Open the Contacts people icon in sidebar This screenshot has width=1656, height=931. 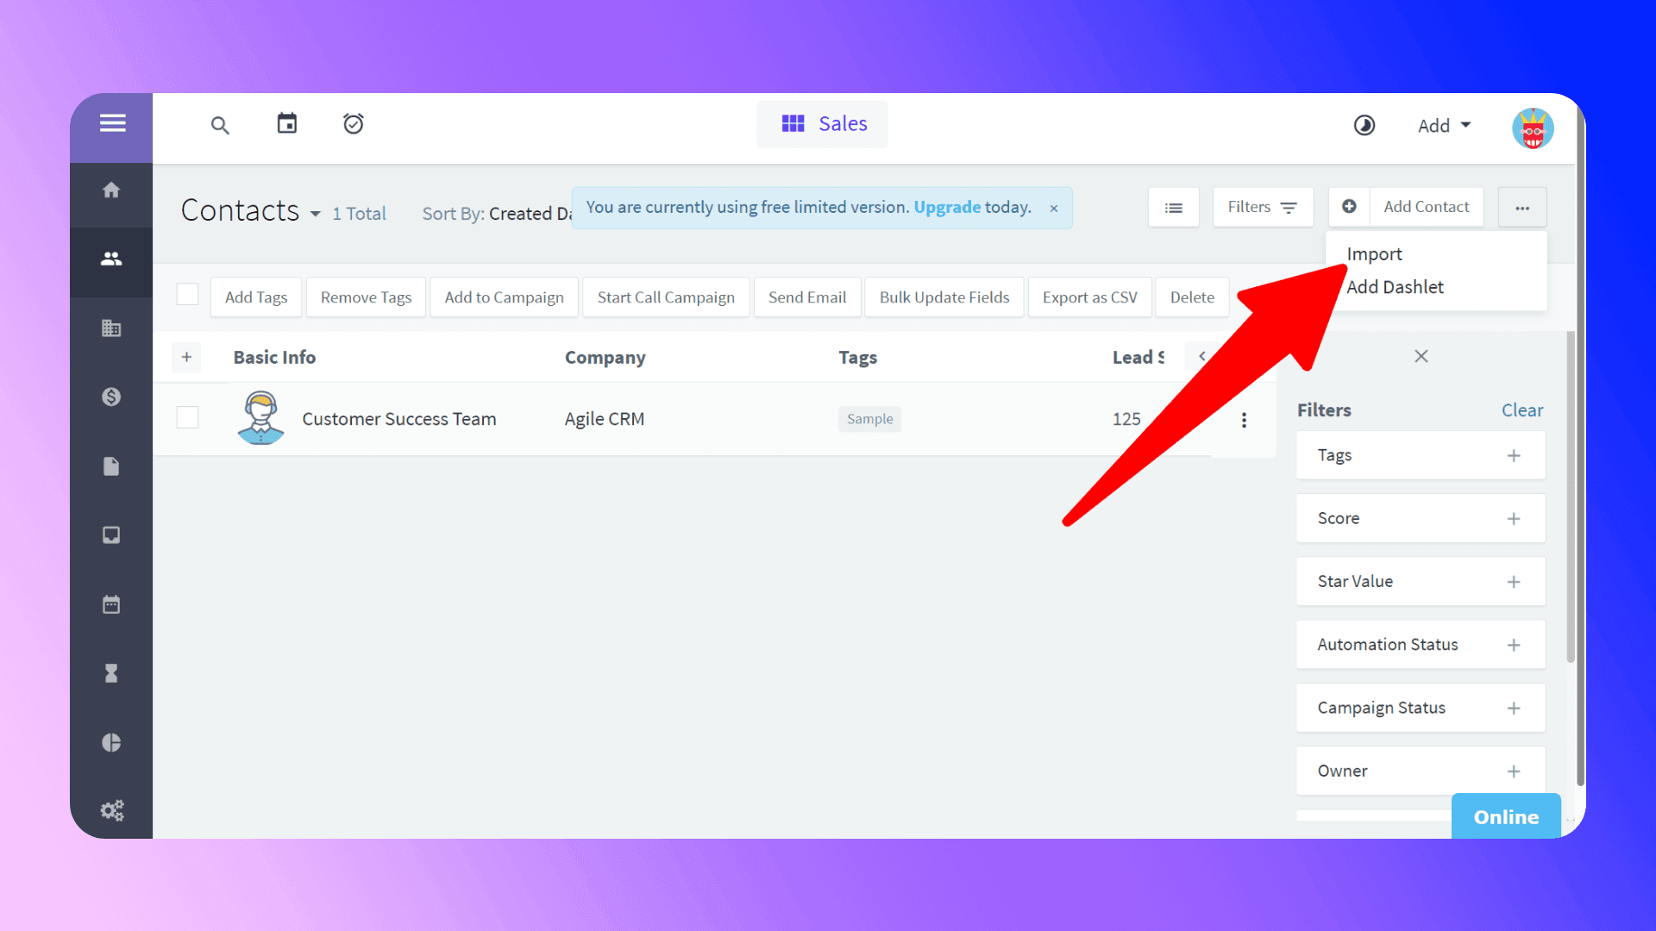click(111, 259)
